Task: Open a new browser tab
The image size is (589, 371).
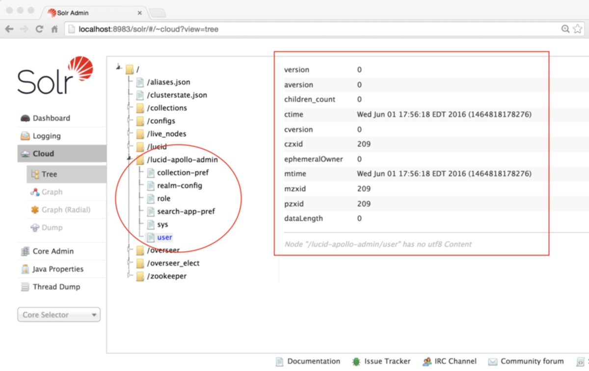Action: click(x=158, y=13)
